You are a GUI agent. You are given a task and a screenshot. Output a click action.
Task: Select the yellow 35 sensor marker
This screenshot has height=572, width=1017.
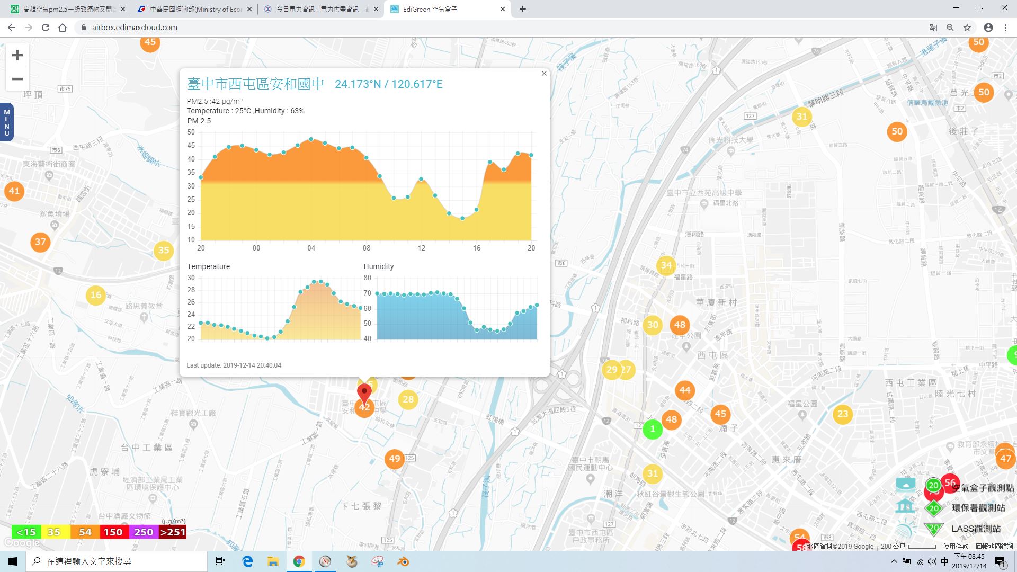click(164, 251)
